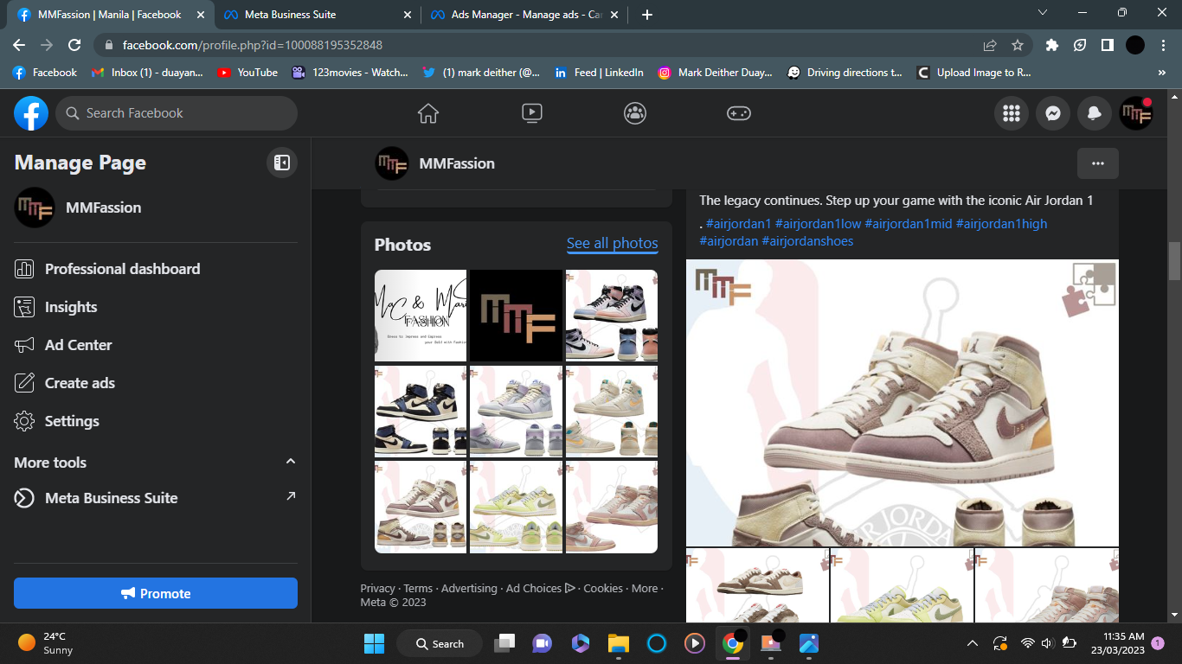Image resolution: width=1182 pixels, height=664 pixels.
Task: Open the black MMF logo photo thumbnail
Action: click(517, 316)
